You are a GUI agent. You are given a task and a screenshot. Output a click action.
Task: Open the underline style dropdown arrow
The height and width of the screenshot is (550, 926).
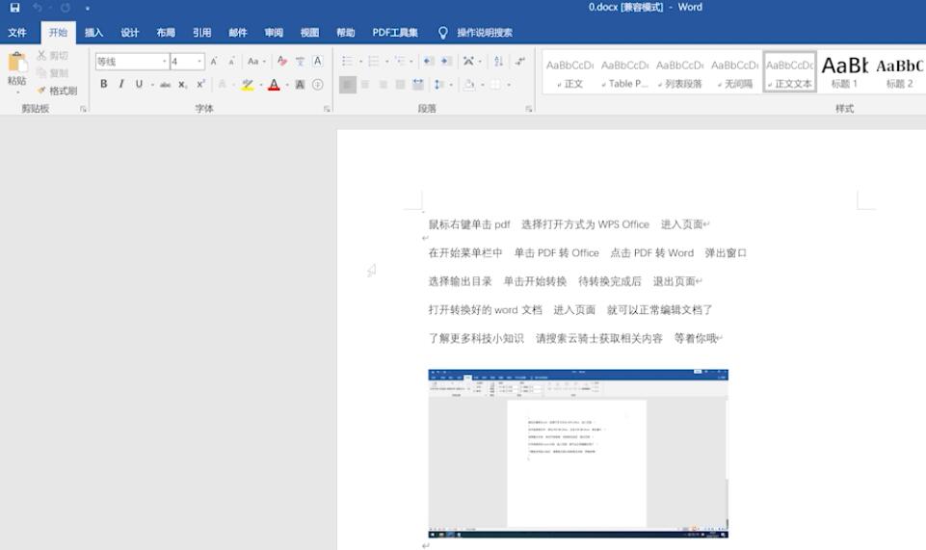point(152,85)
